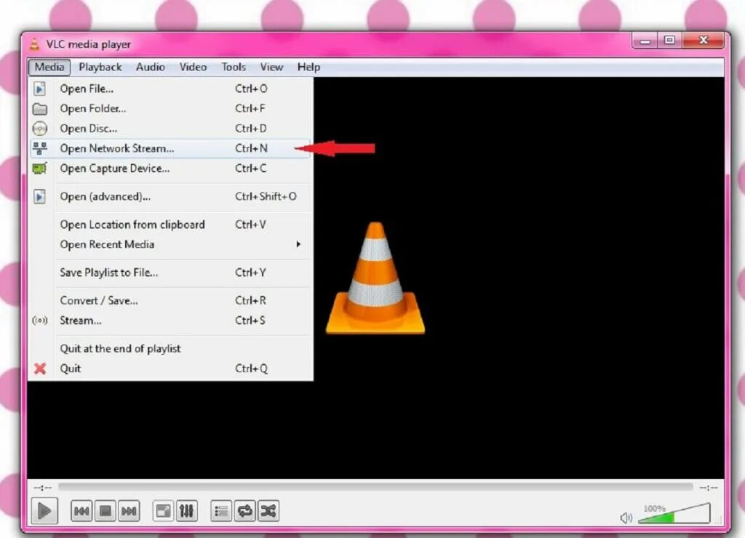Expand Open Recent Media submenu
This screenshot has width=745, height=538.
[x=170, y=244]
